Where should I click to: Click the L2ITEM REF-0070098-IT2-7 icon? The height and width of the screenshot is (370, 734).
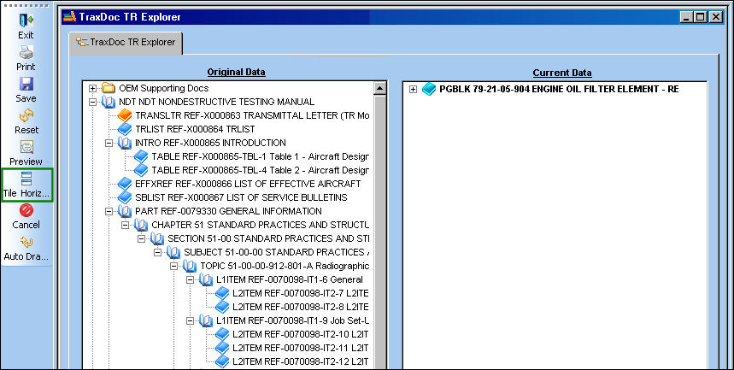pyautogui.click(x=222, y=293)
